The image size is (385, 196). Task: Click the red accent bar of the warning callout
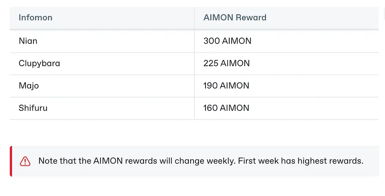(x=11, y=161)
